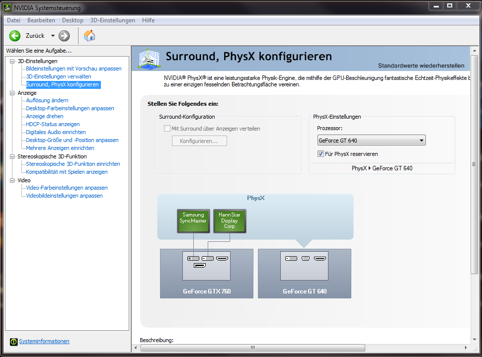Open Video-Farbeinstellungen anpassen

pyautogui.click(x=67, y=188)
